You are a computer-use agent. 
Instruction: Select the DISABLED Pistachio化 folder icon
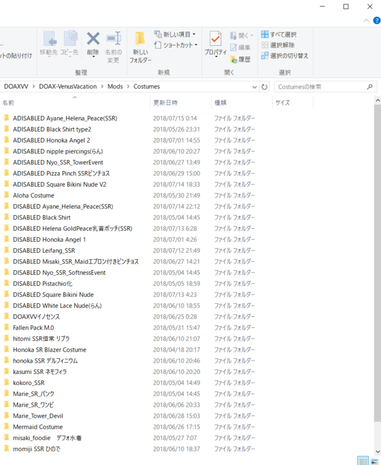7,283
